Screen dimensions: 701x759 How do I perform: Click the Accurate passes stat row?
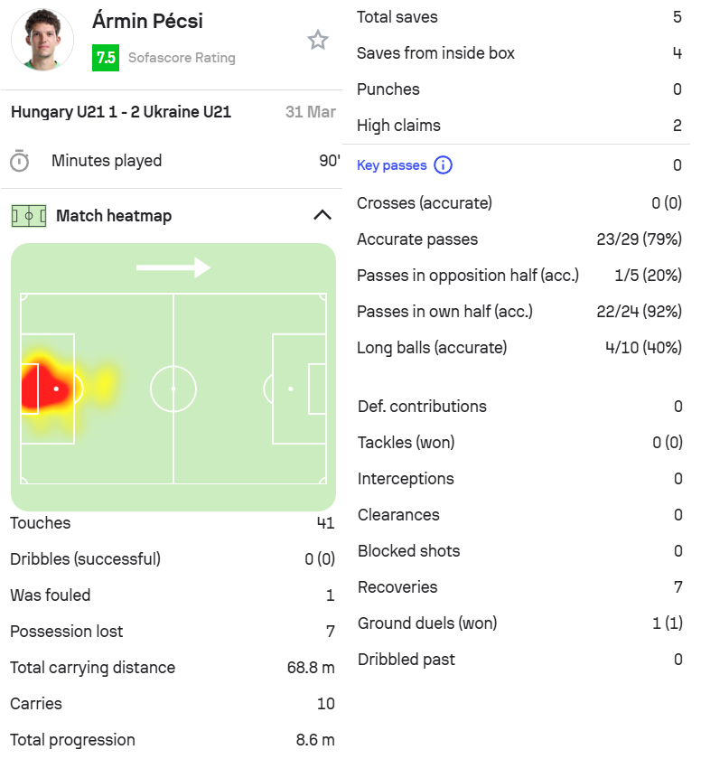pos(519,239)
